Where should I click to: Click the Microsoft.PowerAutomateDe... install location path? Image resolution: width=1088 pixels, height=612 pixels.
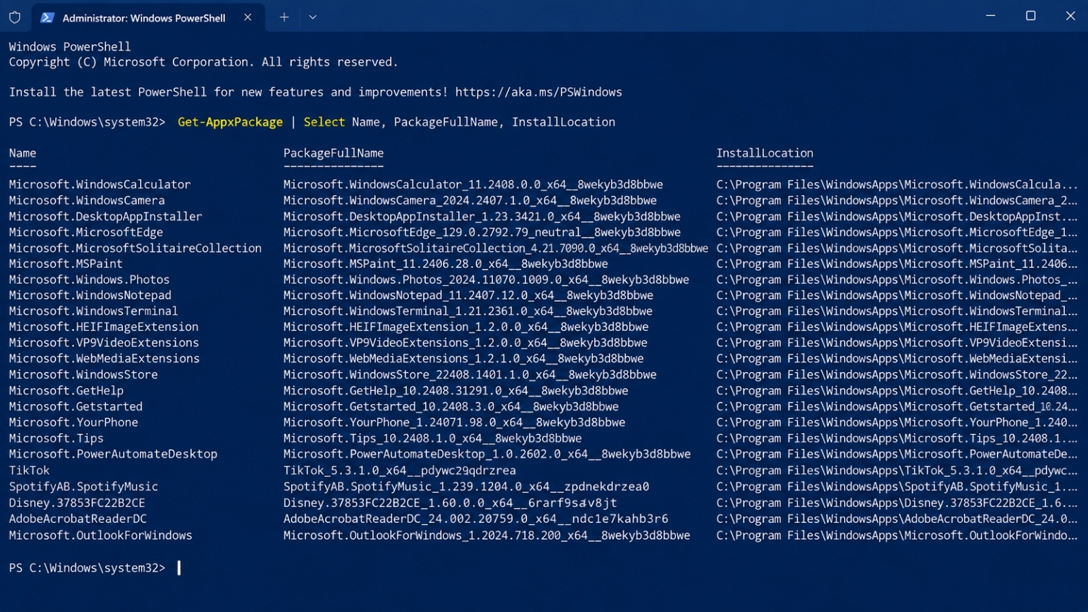897,454
